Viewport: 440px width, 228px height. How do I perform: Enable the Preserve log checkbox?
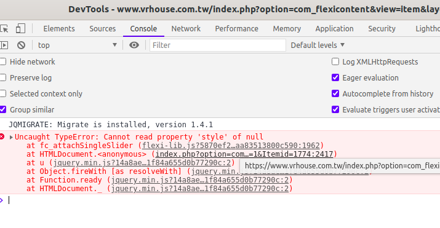point(3,77)
